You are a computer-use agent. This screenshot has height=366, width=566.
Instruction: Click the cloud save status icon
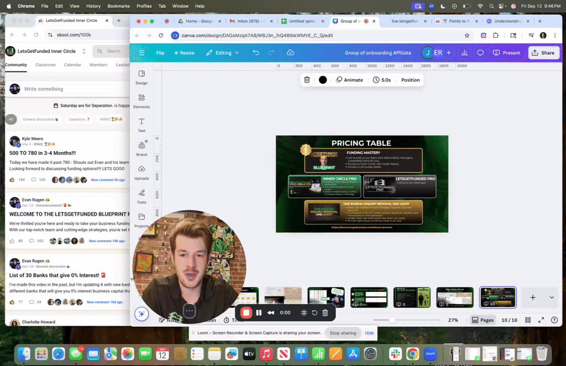tap(290, 53)
